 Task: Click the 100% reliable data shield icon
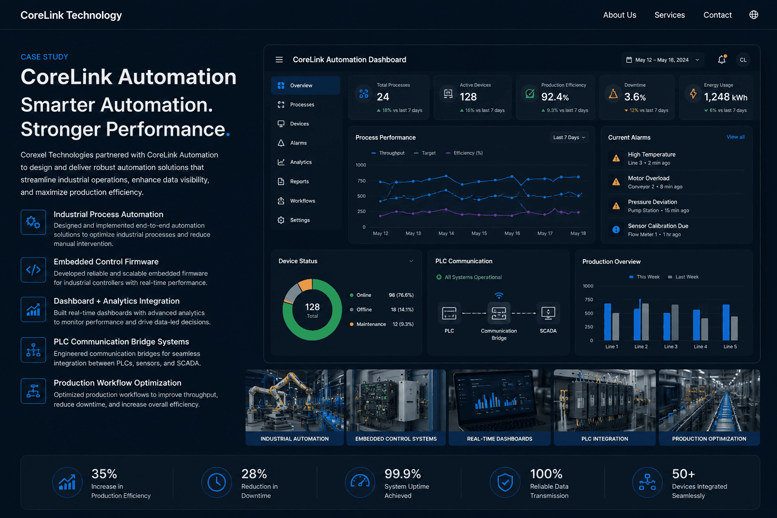(505, 483)
